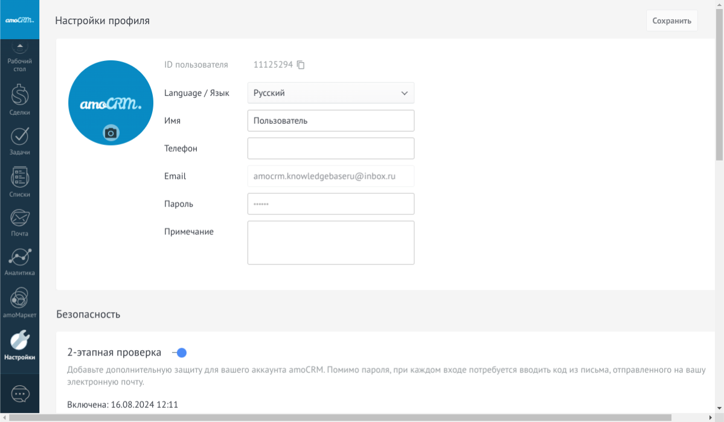Open the chat bubble icon
Image resolution: width=724 pixels, height=422 pixels.
[x=20, y=394]
